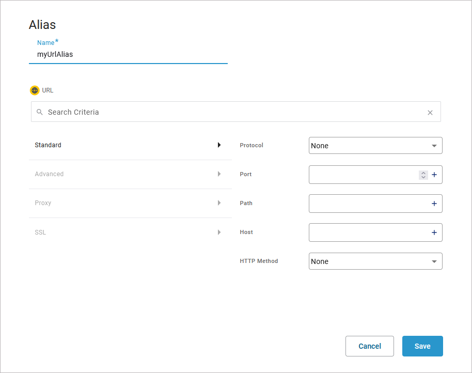
Task: Expand the SSL section arrow
Action: coord(219,232)
